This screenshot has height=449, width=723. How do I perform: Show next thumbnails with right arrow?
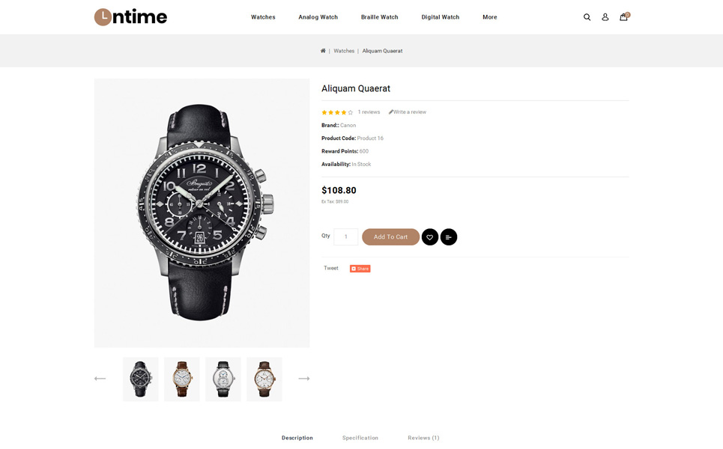(304, 379)
